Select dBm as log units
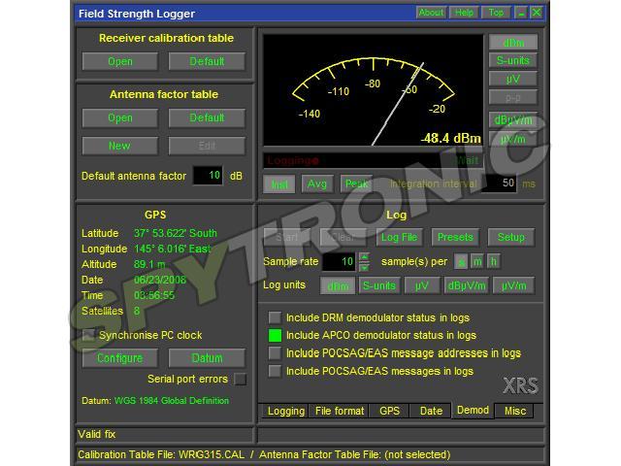The height and width of the screenshot is (466, 621). pos(338,285)
